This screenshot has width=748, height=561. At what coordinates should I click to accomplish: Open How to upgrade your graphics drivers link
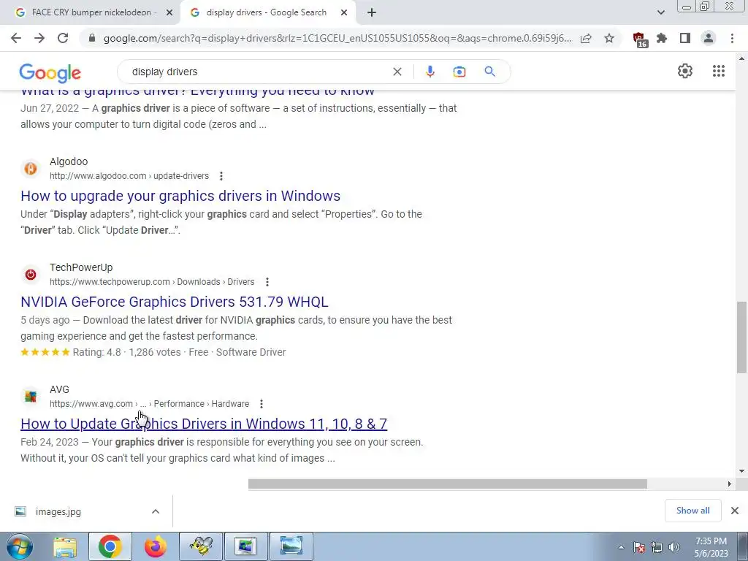180,196
